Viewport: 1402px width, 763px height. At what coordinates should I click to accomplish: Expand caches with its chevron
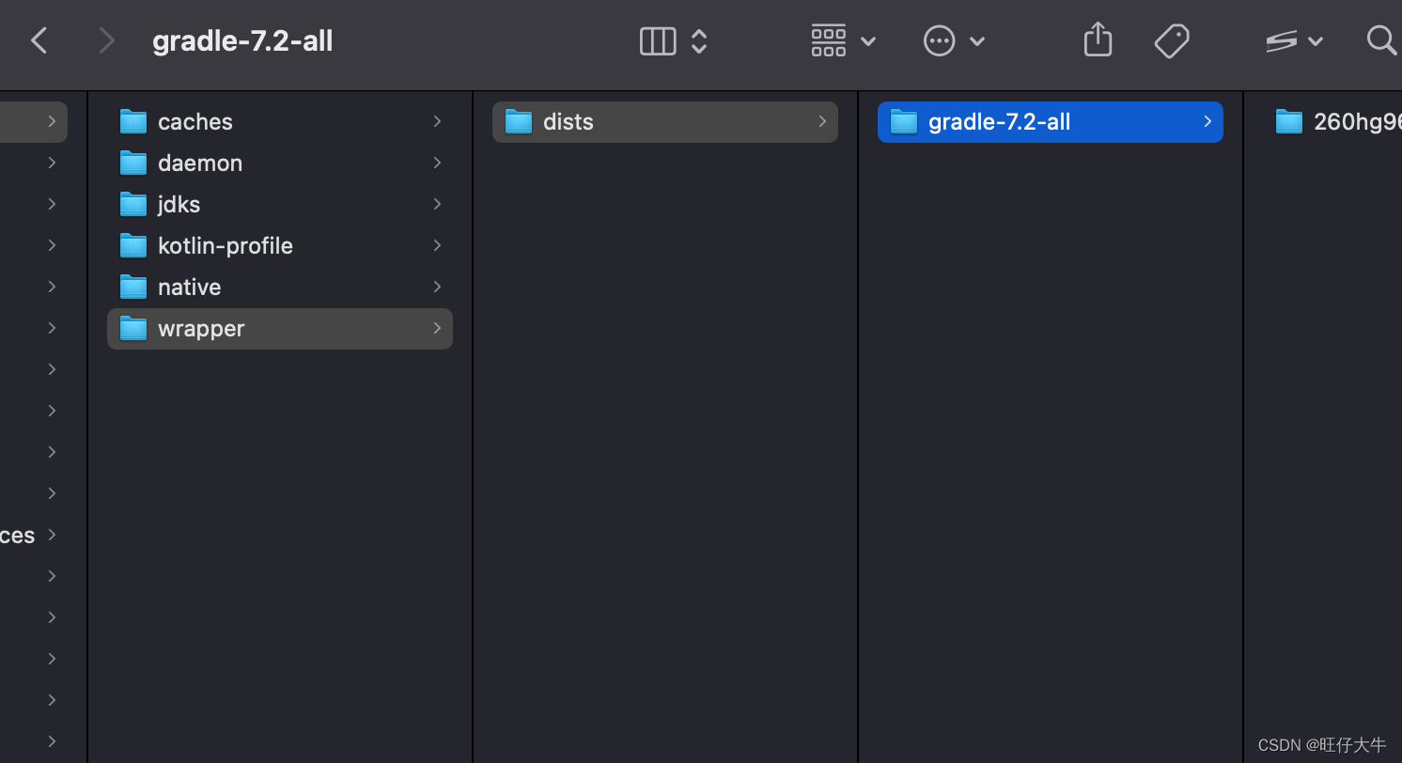tap(437, 121)
